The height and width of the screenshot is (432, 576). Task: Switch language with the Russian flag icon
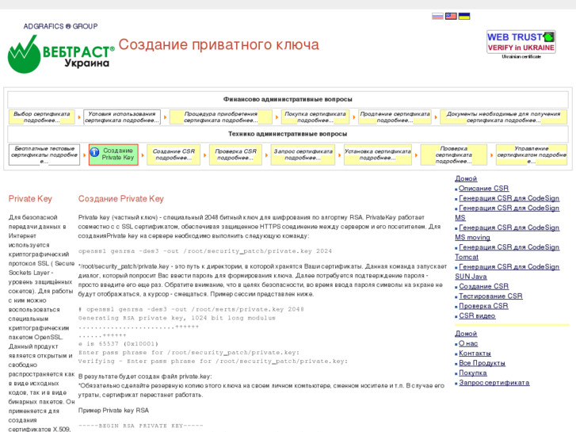coord(437,16)
